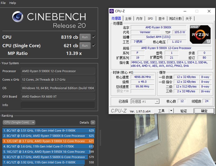The image size is (216, 166).
Task: Toggle the CPU (Single Core) test checkbox
Action: click(94, 46)
